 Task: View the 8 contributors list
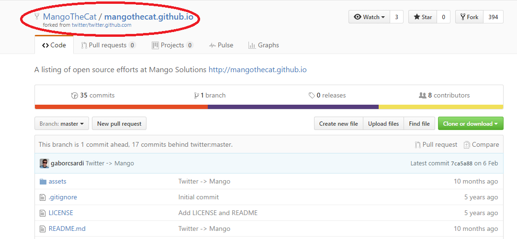(x=444, y=96)
